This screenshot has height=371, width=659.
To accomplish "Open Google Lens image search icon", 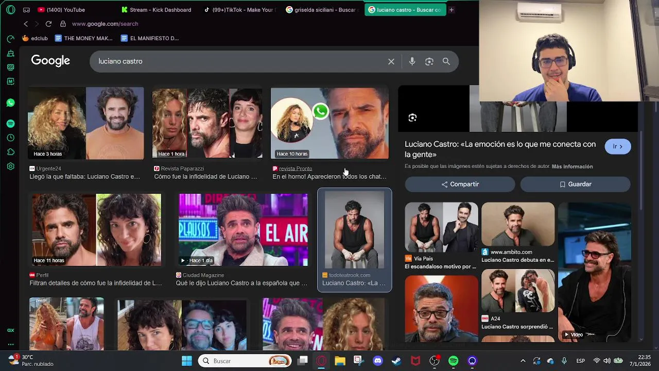I will (429, 61).
